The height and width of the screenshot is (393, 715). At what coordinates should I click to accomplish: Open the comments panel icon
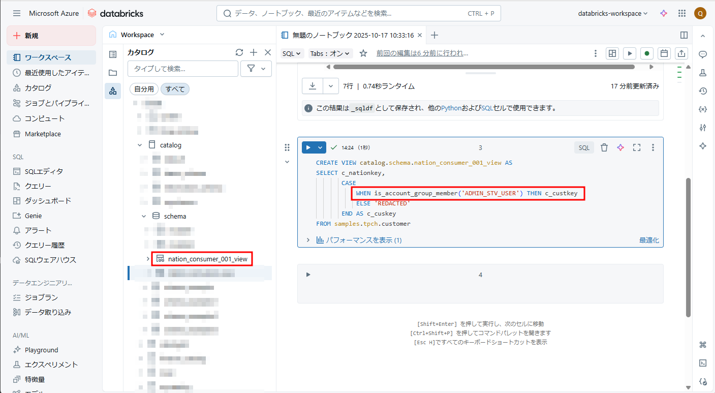click(x=703, y=54)
